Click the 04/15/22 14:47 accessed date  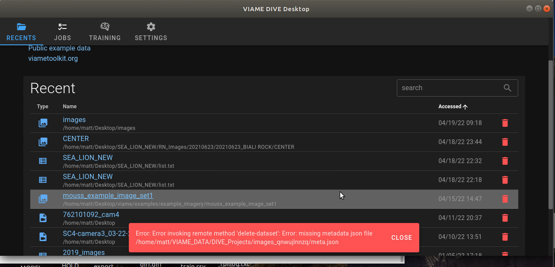click(x=460, y=199)
